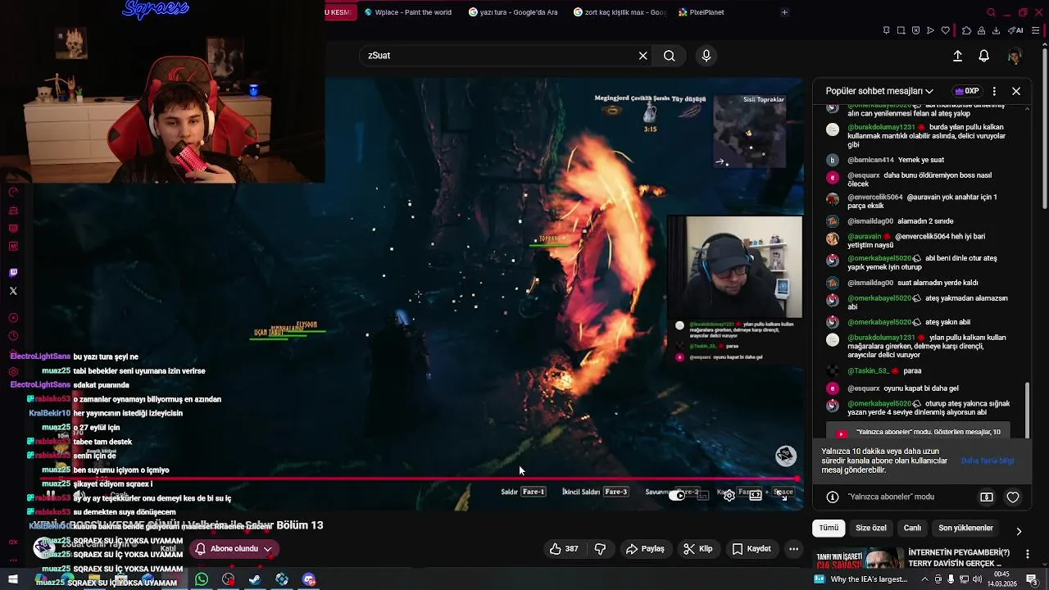1049x590 pixels.
Task: Open the Opera AI assistant button
Action: click(1016, 30)
